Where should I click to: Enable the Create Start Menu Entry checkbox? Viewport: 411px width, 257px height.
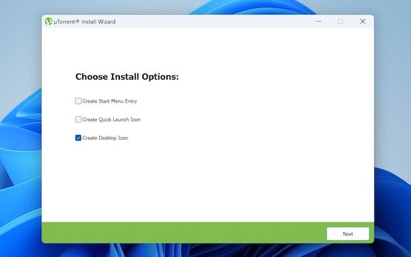78,101
